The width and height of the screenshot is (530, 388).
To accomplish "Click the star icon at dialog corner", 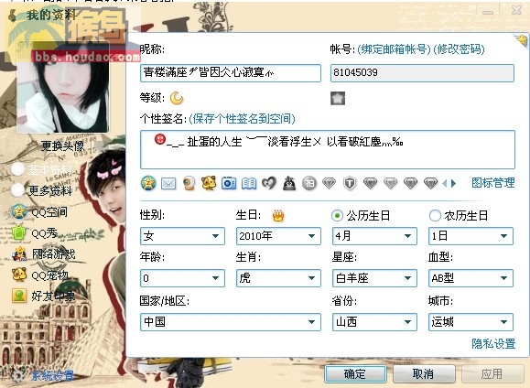I will click(521, 40).
